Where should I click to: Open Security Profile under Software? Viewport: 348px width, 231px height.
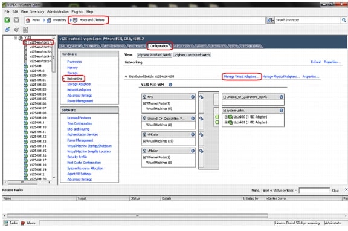(x=77, y=157)
